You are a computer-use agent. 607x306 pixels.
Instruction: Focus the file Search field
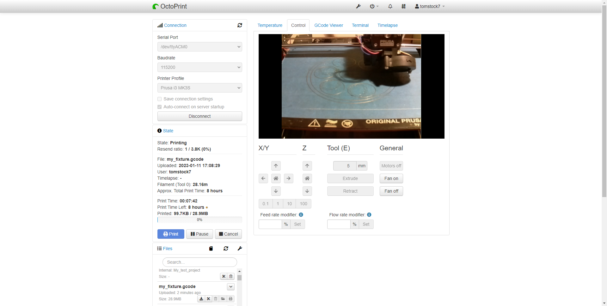tap(200, 262)
